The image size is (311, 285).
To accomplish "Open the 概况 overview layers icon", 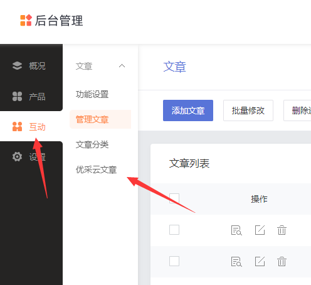I will coord(17,66).
